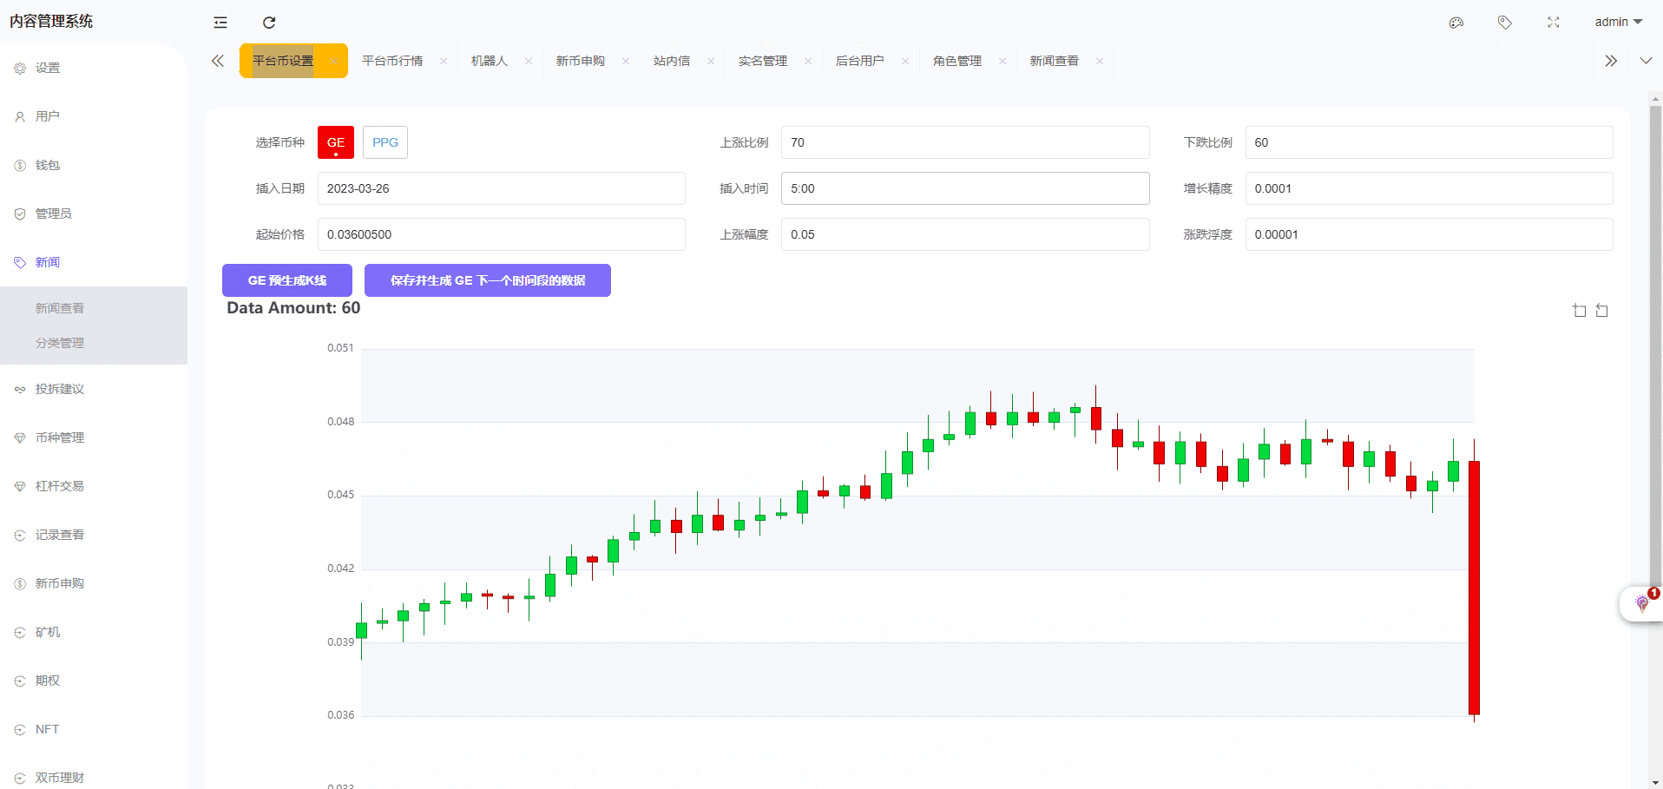The image size is (1663, 789).
Task: Click the save and generate next period button
Action: coord(488,280)
